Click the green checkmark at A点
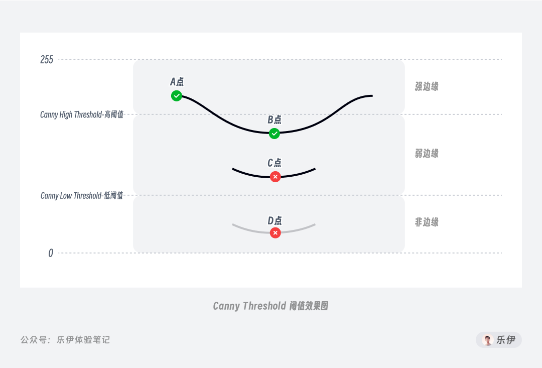 tap(177, 96)
